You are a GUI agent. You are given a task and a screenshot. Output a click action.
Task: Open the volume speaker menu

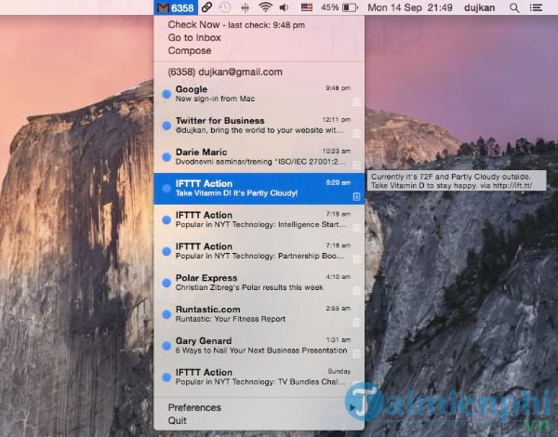[x=284, y=7]
